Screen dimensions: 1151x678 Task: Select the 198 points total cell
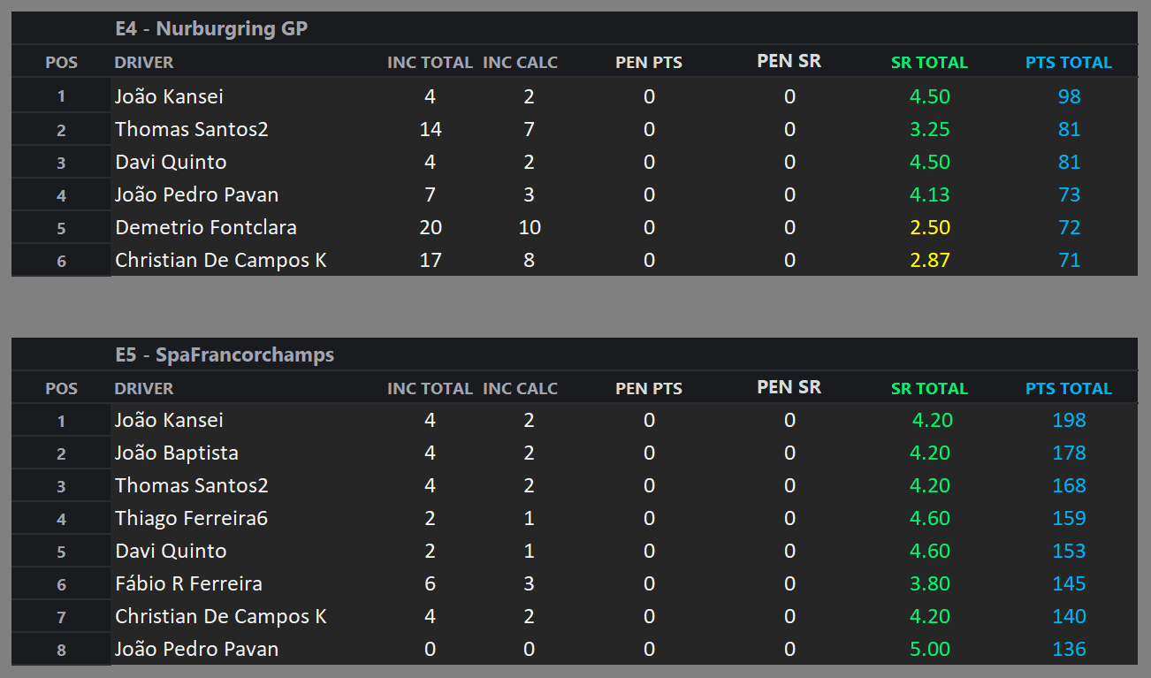click(x=1069, y=420)
